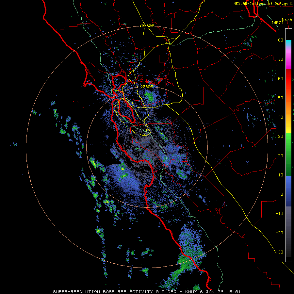Select the 80 value on dBZ scale
This screenshot has height=294, width=294.
pos(281,40)
